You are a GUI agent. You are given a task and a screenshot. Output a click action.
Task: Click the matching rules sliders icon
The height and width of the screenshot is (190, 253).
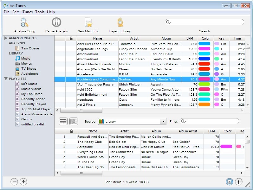click(x=63, y=121)
